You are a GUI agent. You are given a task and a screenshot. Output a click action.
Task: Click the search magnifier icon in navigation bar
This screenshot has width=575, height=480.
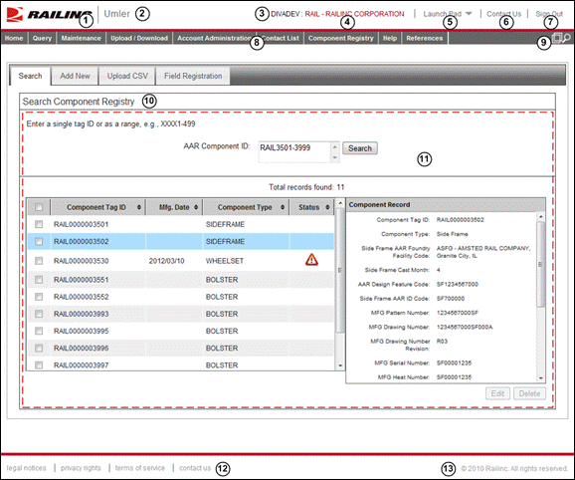coord(567,38)
